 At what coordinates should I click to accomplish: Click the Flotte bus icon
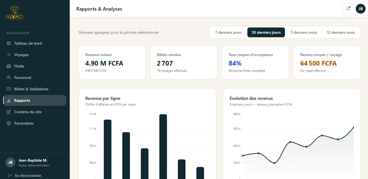pyautogui.click(x=9, y=66)
